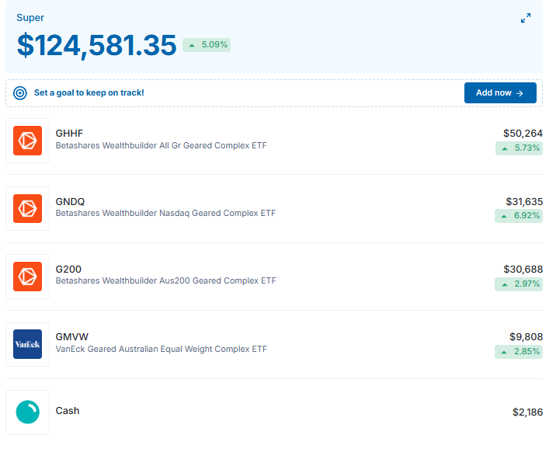
Task: Click the Super account heading
Action: (30, 17)
